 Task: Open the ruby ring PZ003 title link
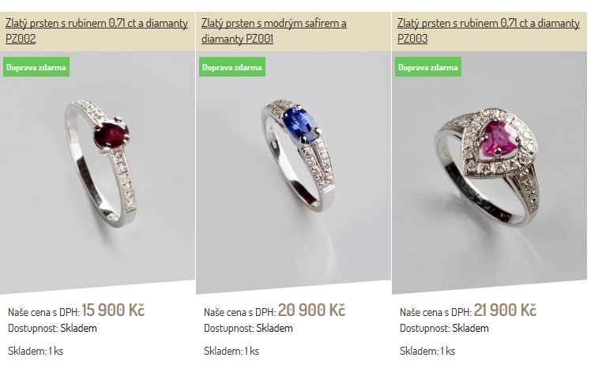[488, 31]
